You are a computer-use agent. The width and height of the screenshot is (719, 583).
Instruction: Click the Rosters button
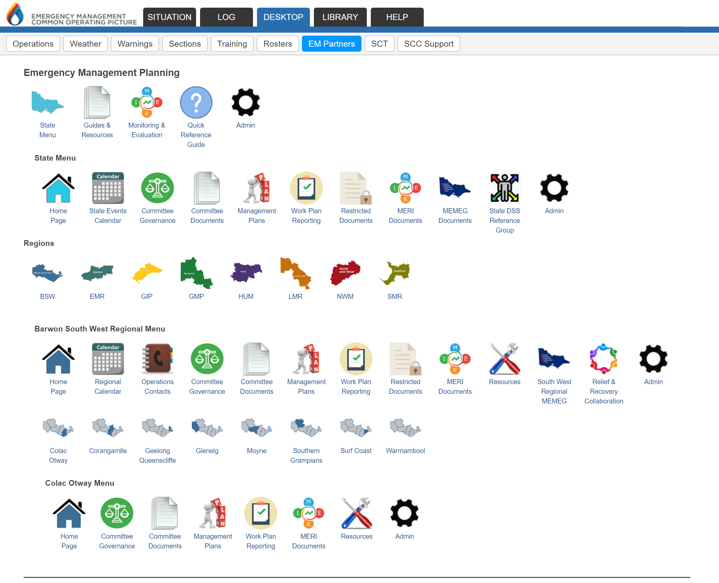point(278,44)
